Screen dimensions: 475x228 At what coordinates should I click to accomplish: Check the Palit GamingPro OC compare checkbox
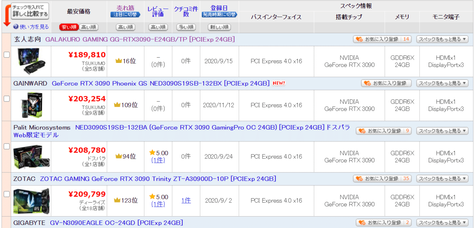(x=6, y=147)
